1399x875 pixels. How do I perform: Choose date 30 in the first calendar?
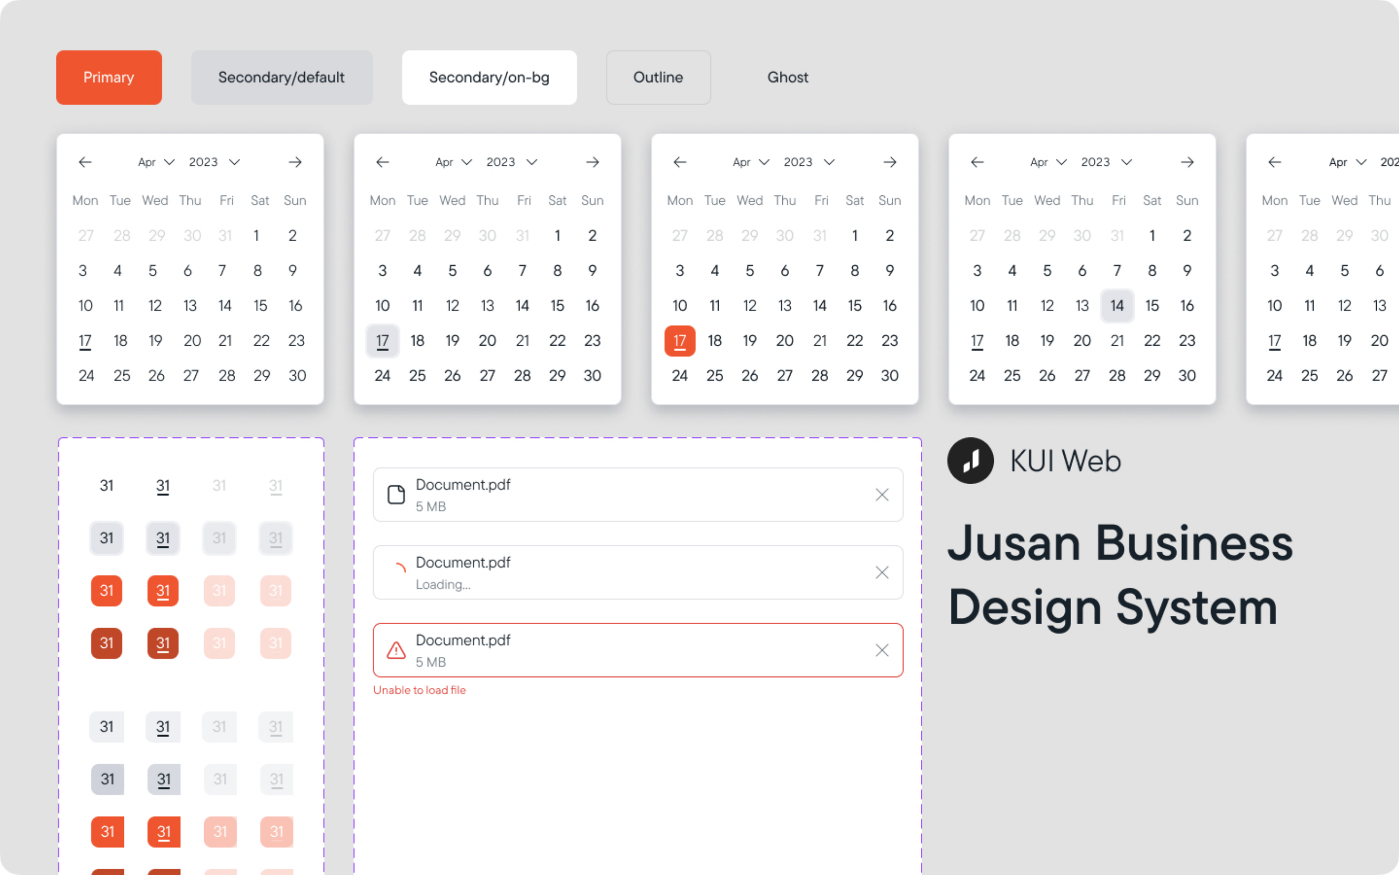tap(297, 376)
